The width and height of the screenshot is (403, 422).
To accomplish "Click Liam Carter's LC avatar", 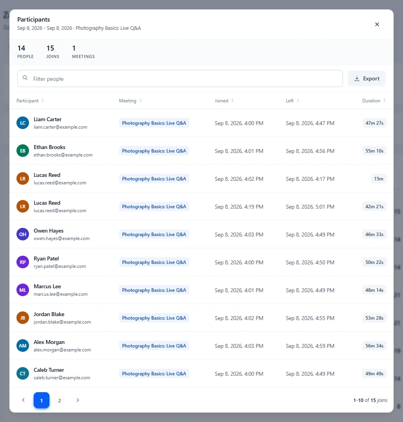I will pos(23,123).
